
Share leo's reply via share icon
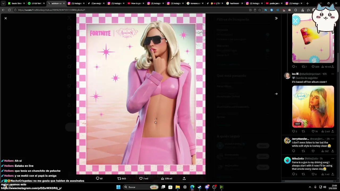[333, 131]
